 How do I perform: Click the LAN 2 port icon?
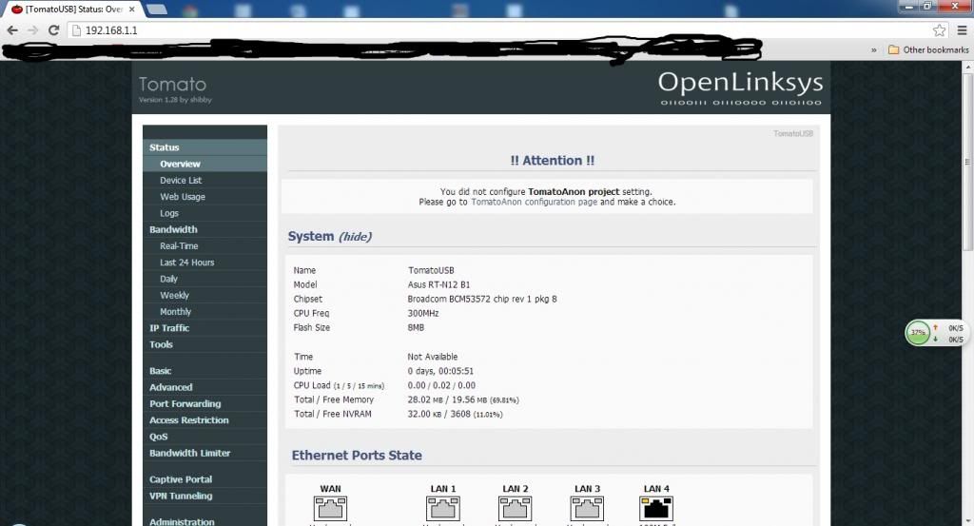coord(516,509)
